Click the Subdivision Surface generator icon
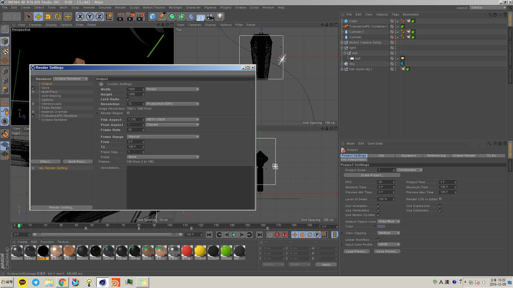Image resolution: width=513 pixels, height=288 pixels. [x=172, y=17]
